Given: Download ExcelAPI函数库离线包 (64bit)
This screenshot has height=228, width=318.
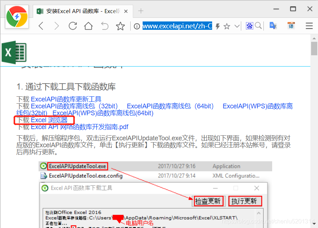Looking at the screenshot, I should click(170, 106).
